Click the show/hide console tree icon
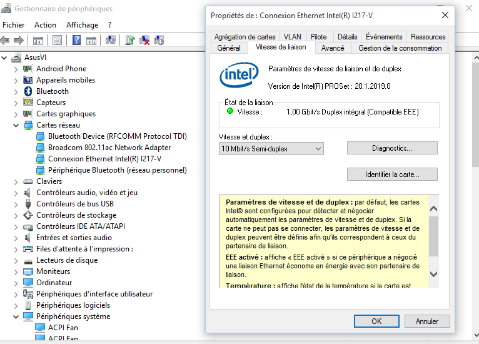Viewport: 479px width, 344px height. pyautogui.click(x=38, y=40)
